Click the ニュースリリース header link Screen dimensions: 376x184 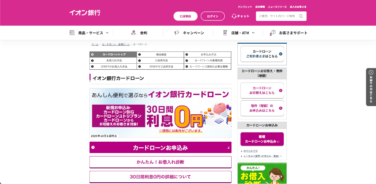click(277, 7)
